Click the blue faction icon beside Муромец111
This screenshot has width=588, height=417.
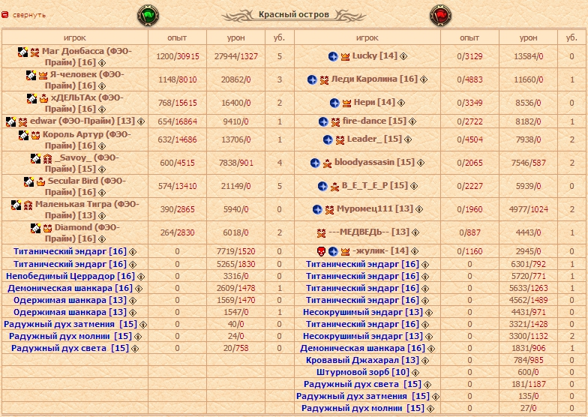point(317,209)
